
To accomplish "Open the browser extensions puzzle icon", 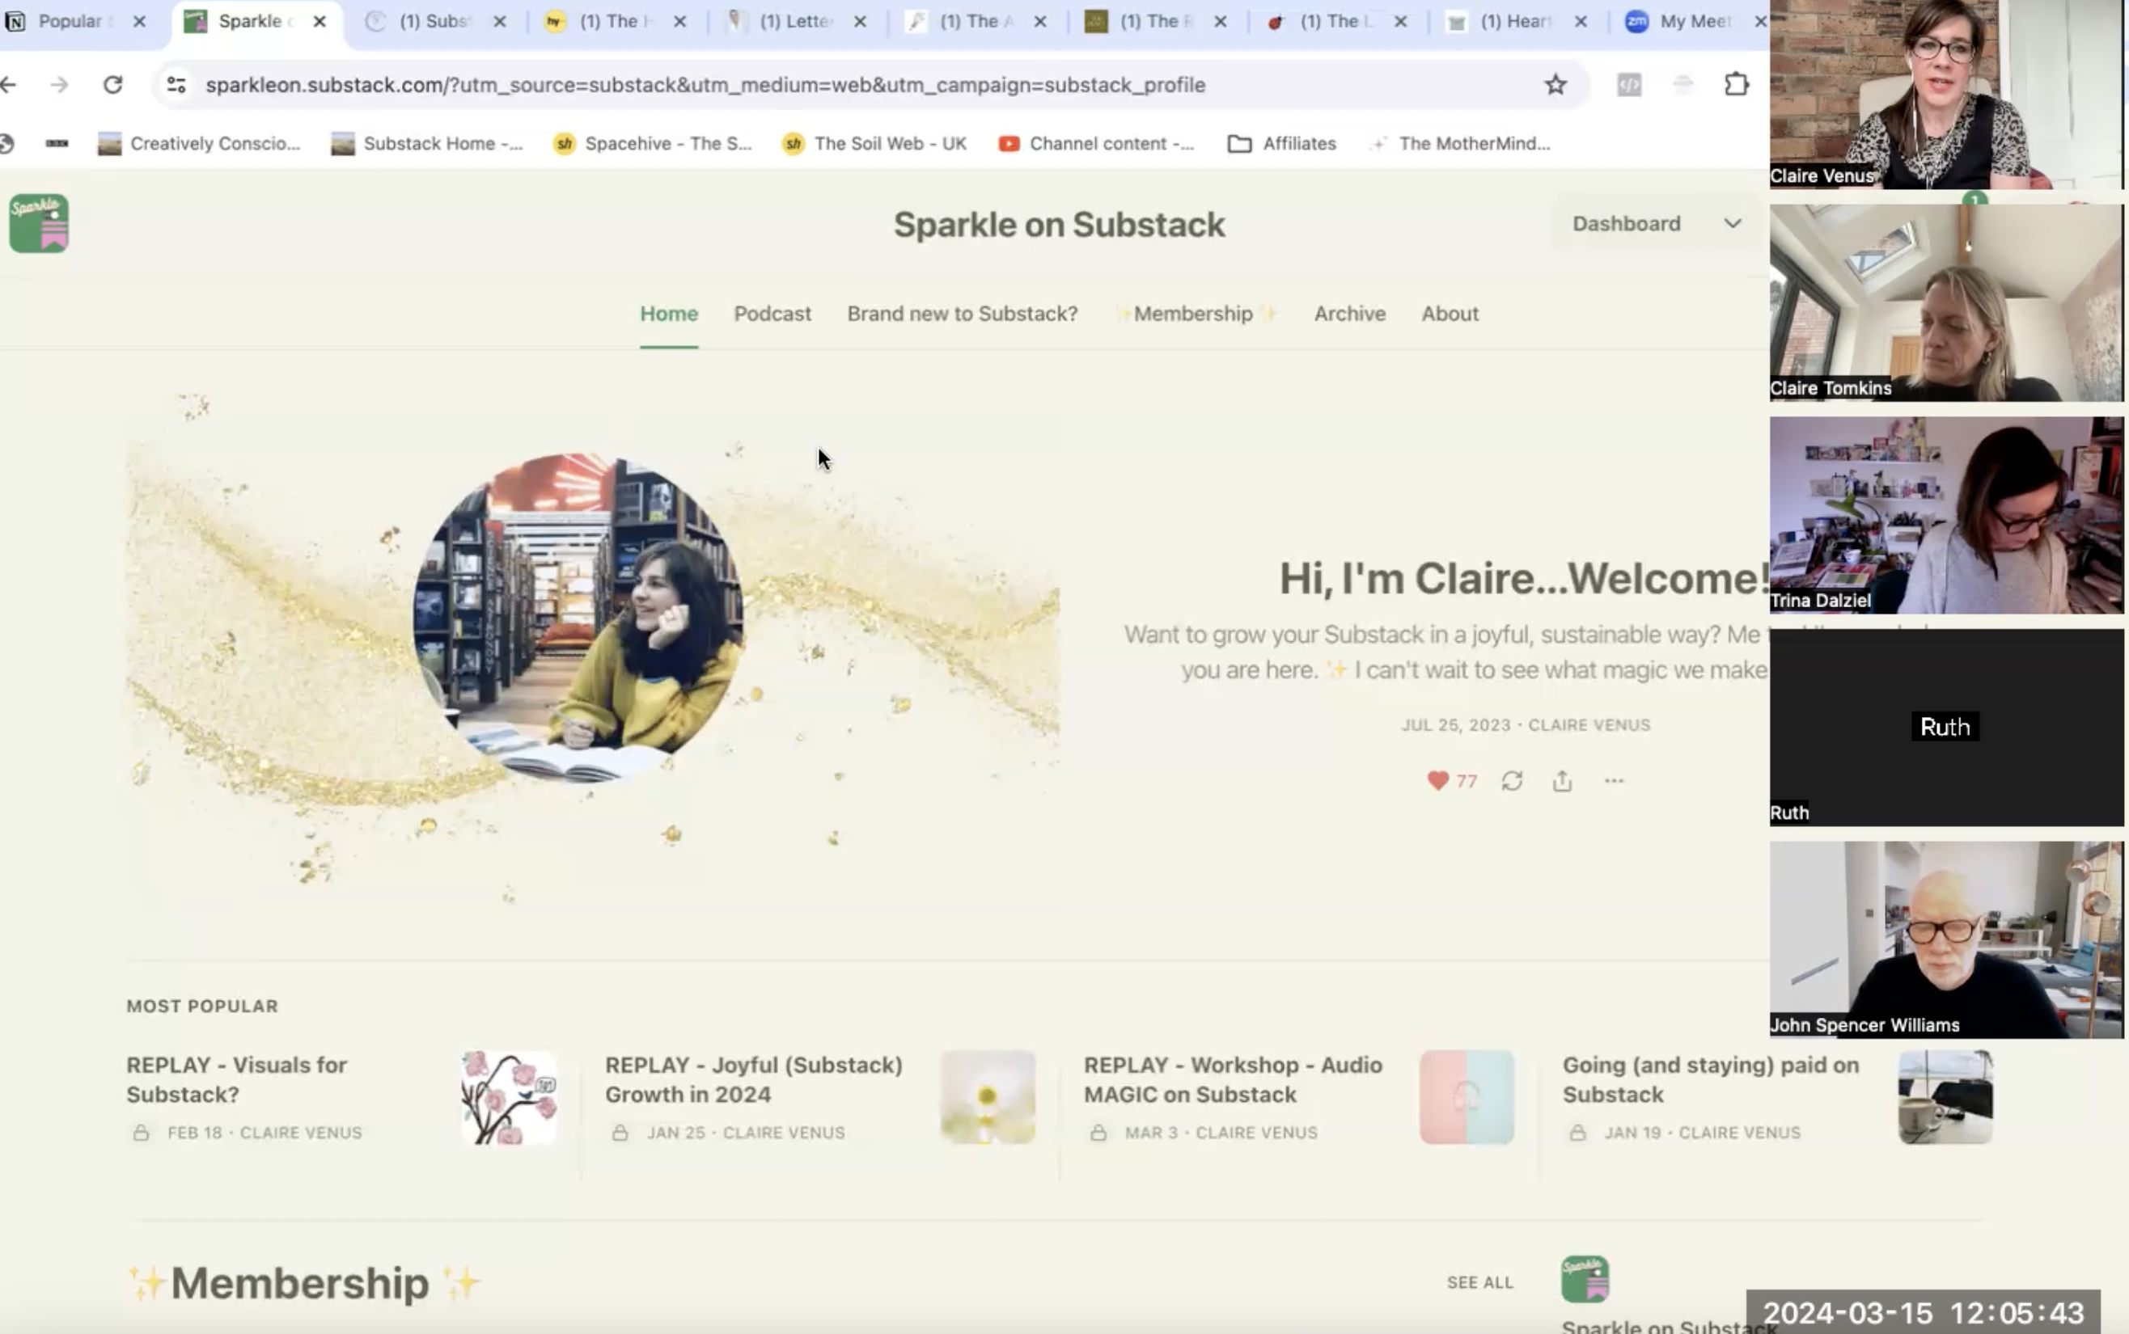I will click(1735, 85).
